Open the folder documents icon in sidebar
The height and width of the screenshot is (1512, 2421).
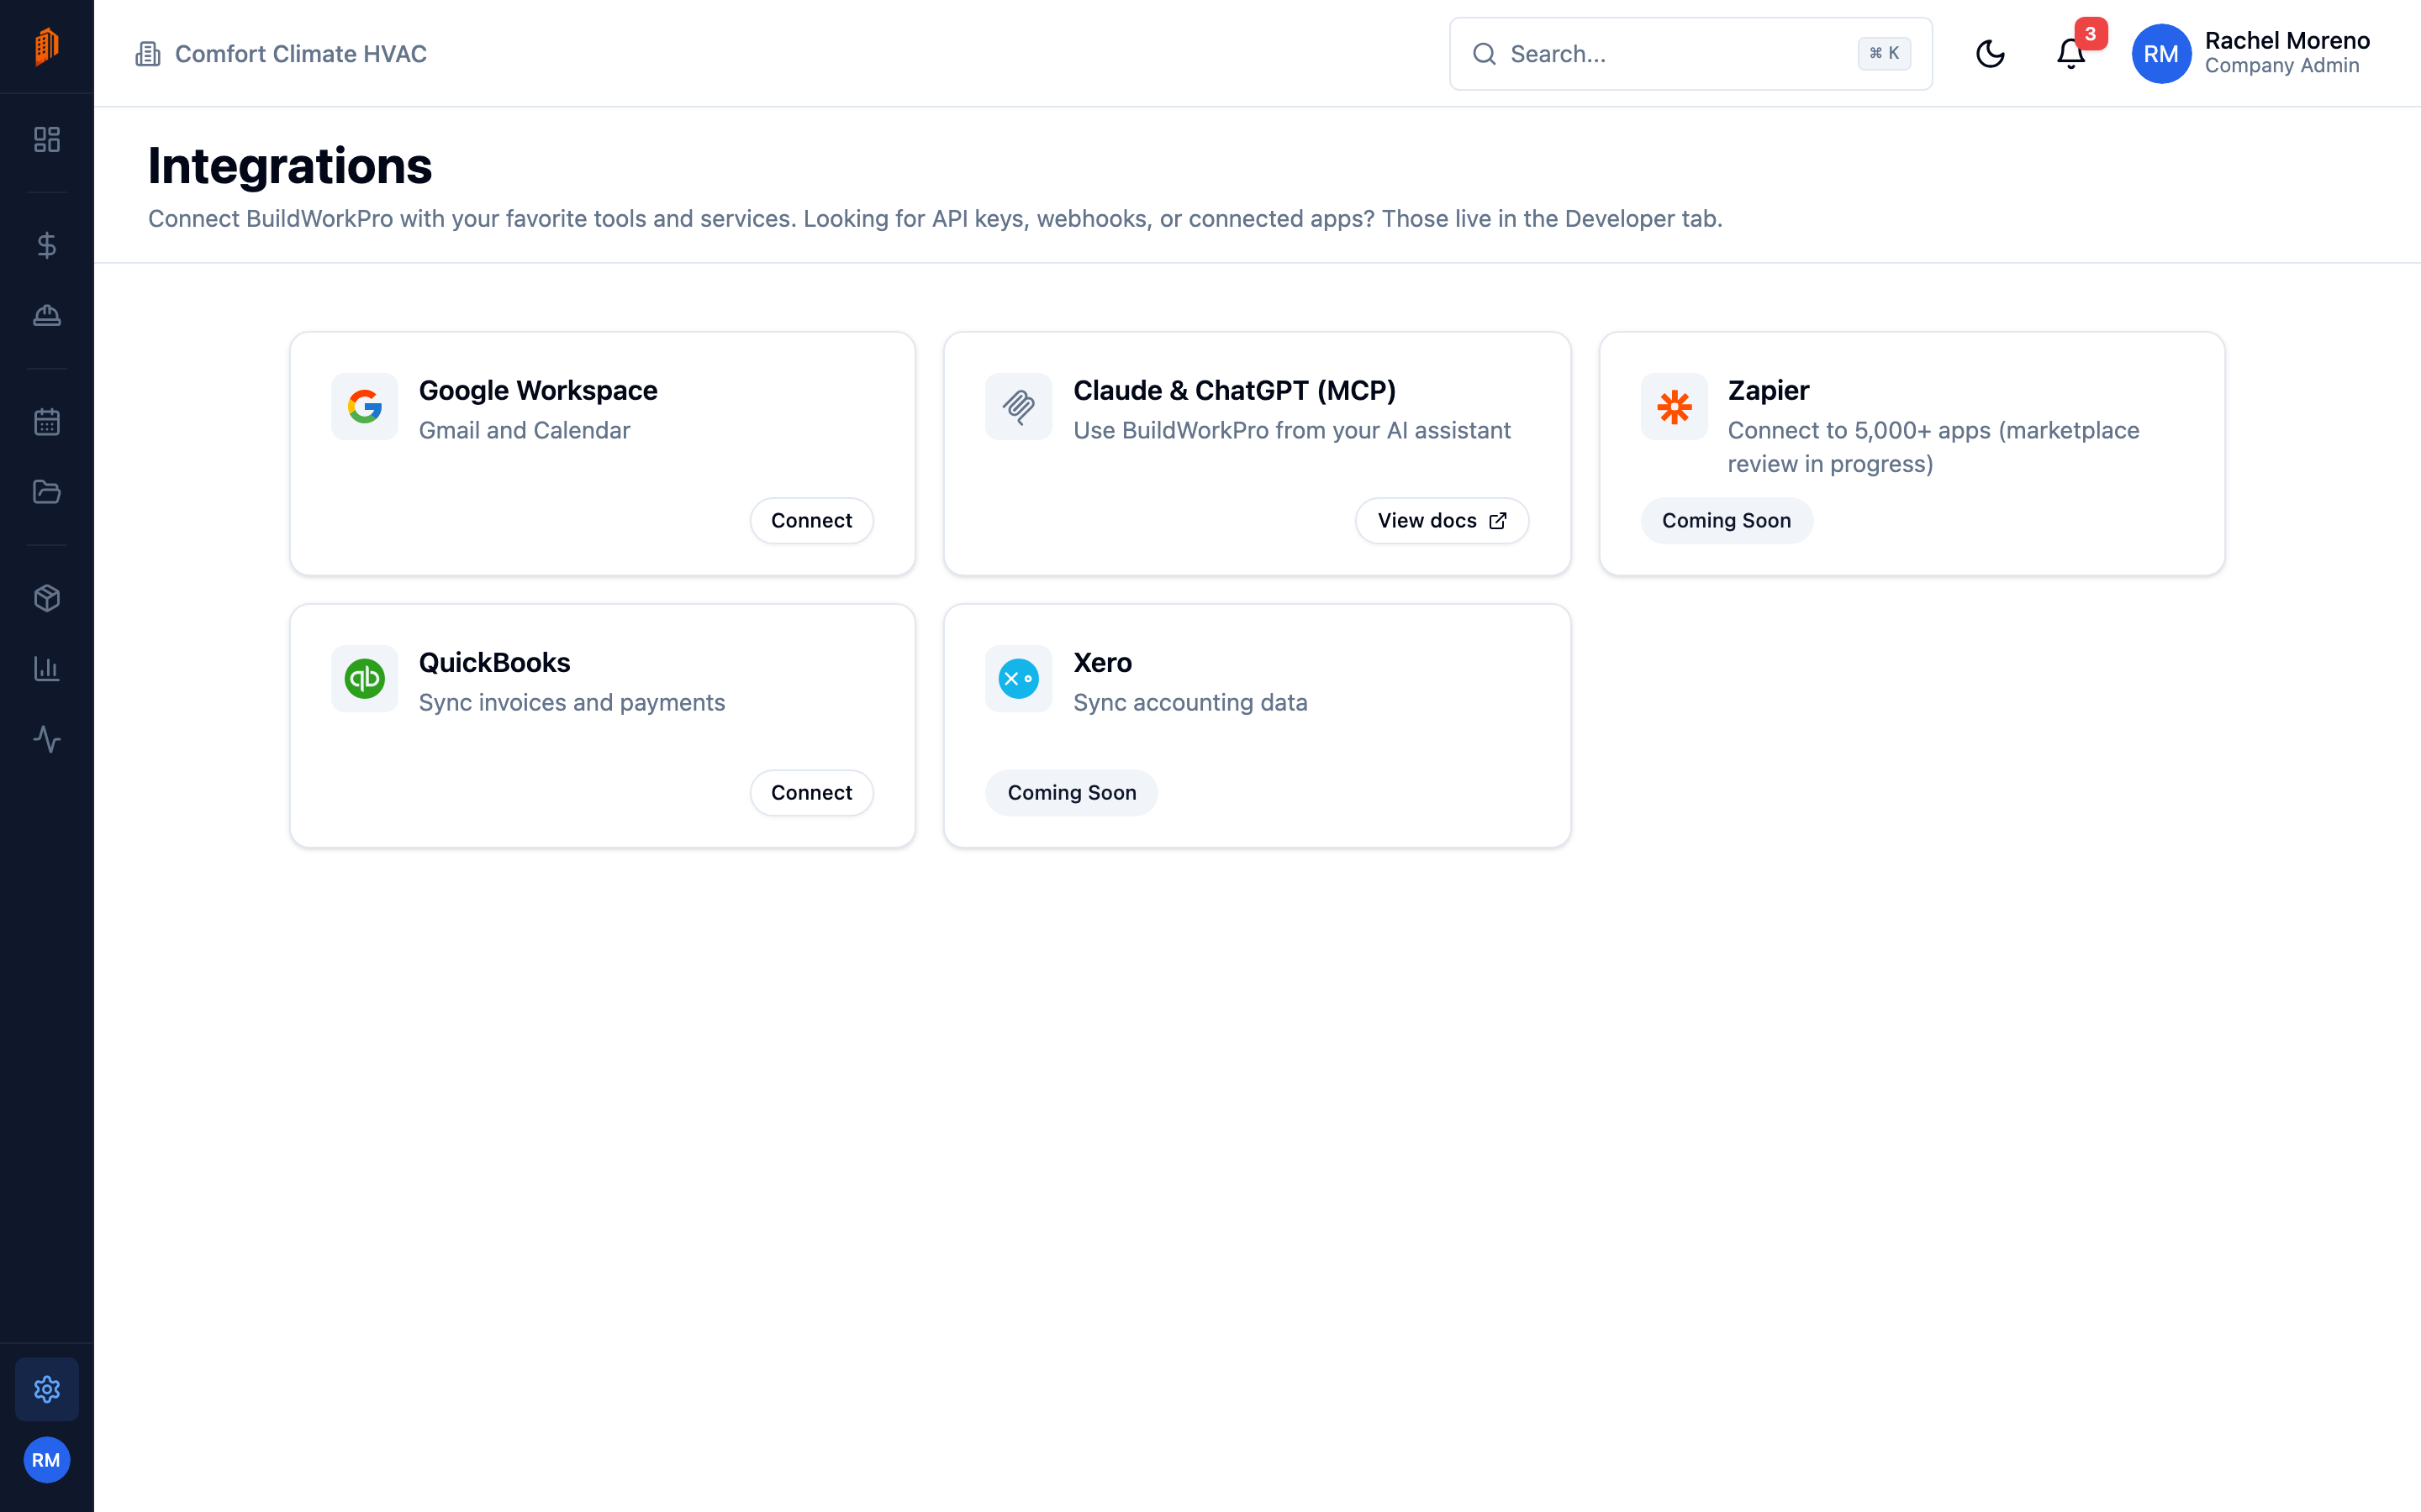(x=47, y=492)
